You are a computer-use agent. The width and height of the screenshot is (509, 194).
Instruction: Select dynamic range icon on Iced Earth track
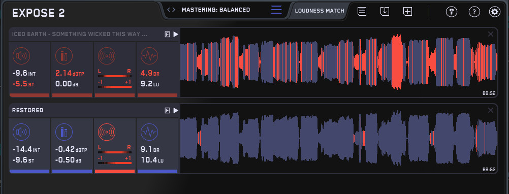[149, 56]
